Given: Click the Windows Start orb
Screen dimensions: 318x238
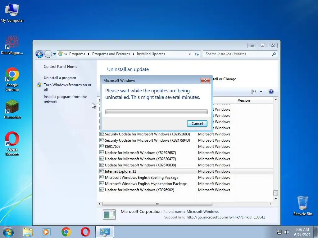Looking at the screenshot, I should coord(8,232).
